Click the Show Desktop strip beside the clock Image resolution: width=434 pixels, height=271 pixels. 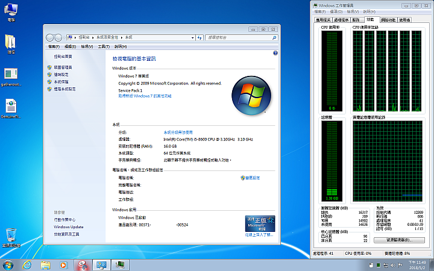432,265
